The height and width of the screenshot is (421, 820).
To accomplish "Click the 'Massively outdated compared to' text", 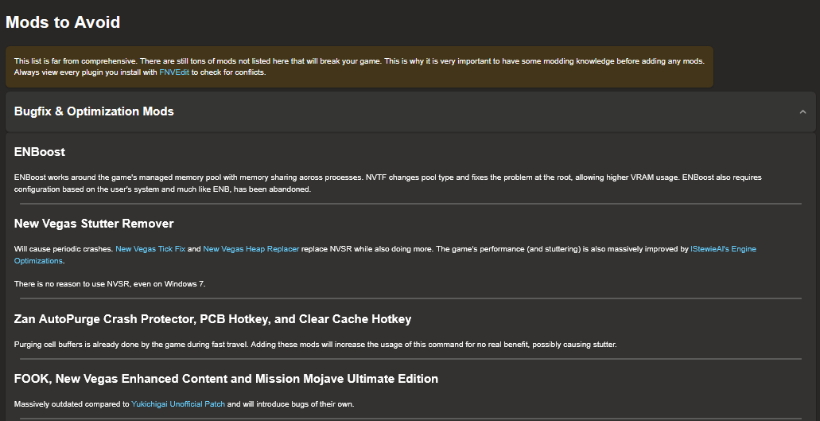I will (x=72, y=404).
